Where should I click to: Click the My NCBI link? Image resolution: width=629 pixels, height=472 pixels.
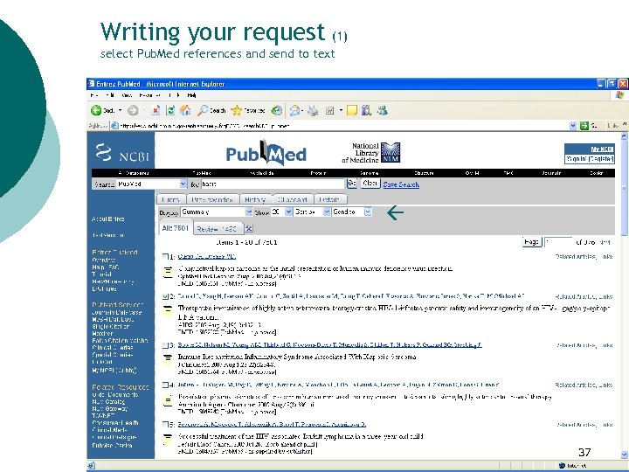click(601, 149)
